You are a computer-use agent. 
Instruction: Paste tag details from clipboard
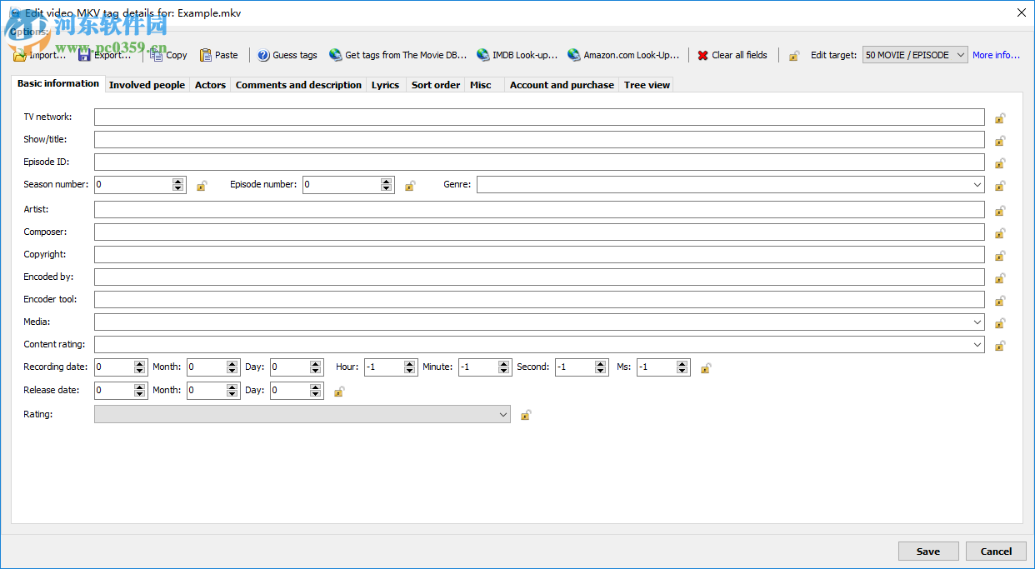[218, 54]
